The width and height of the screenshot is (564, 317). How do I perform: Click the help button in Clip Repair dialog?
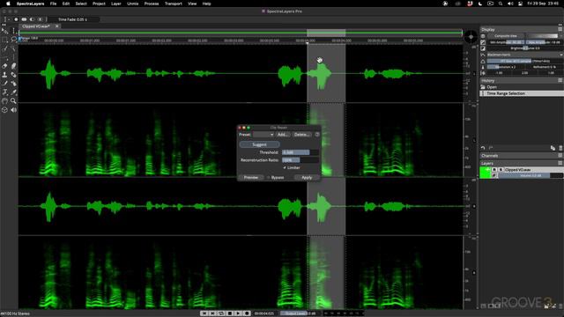pyautogui.click(x=317, y=135)
